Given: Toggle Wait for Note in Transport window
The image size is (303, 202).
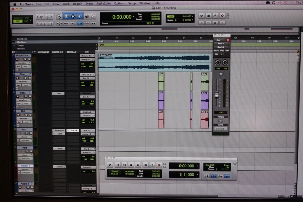Looking at the screenshot, I should 207,176.
